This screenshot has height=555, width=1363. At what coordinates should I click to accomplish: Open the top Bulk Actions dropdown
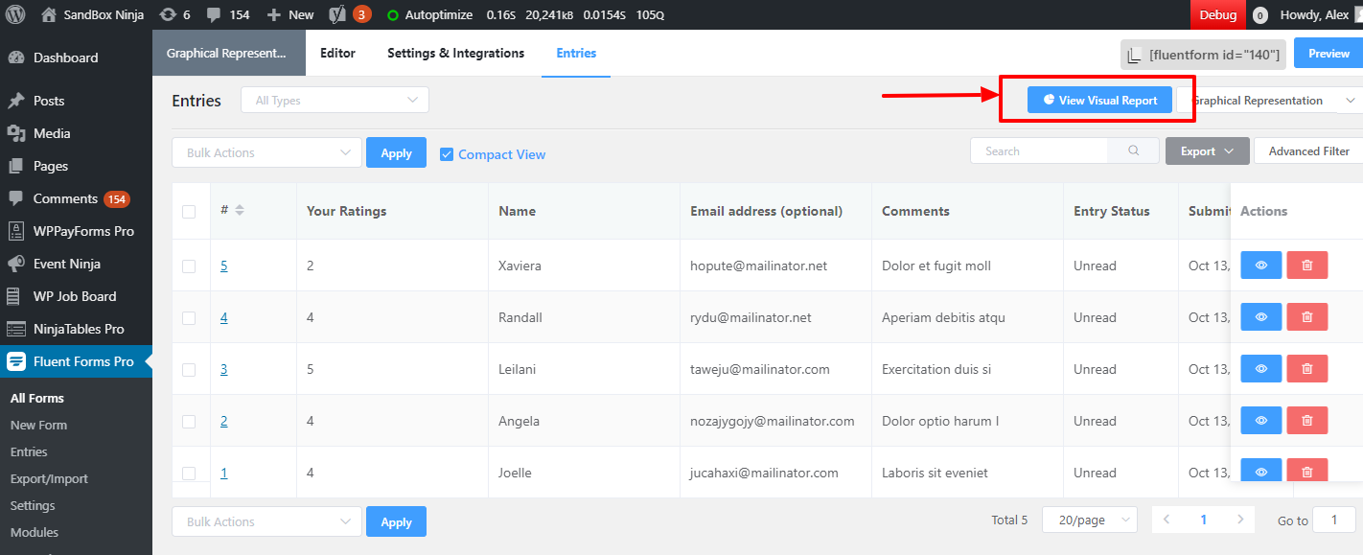(x=266, y=152)
